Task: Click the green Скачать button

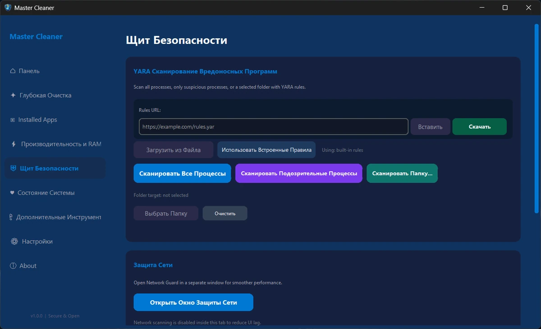Action: tap(480, 127)
